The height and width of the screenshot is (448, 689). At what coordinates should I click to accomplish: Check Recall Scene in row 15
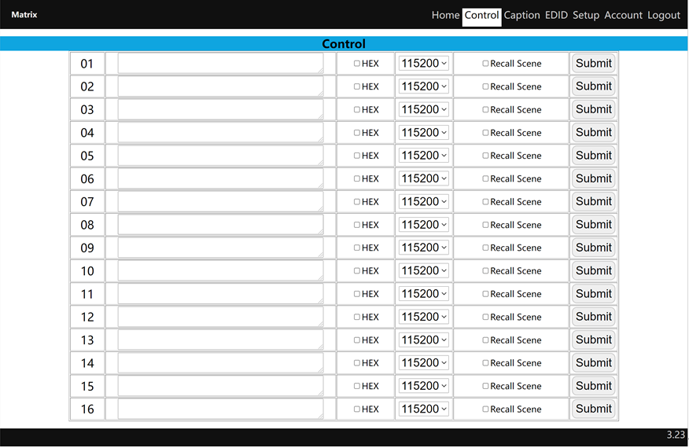[485, 386]
